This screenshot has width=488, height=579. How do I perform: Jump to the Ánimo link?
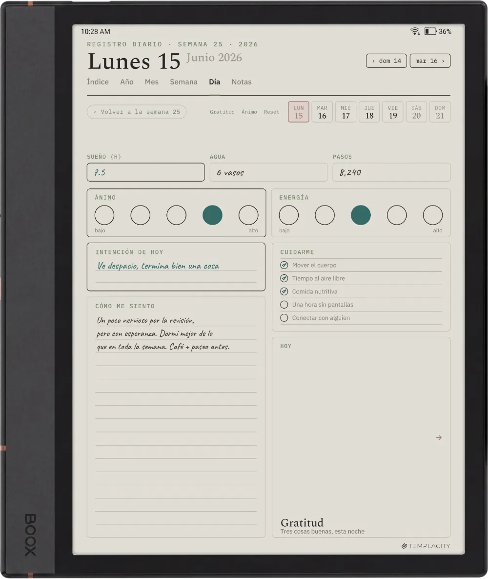249,112
